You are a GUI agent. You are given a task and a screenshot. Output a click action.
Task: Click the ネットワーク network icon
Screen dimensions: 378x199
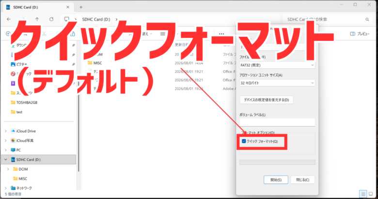[x=13, y=188]
